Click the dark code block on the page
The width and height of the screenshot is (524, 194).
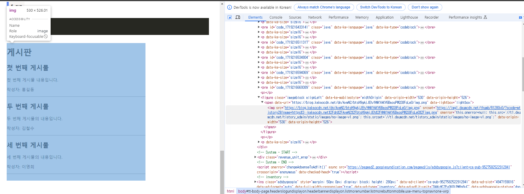pyautogui.click(x=130, y=26)
